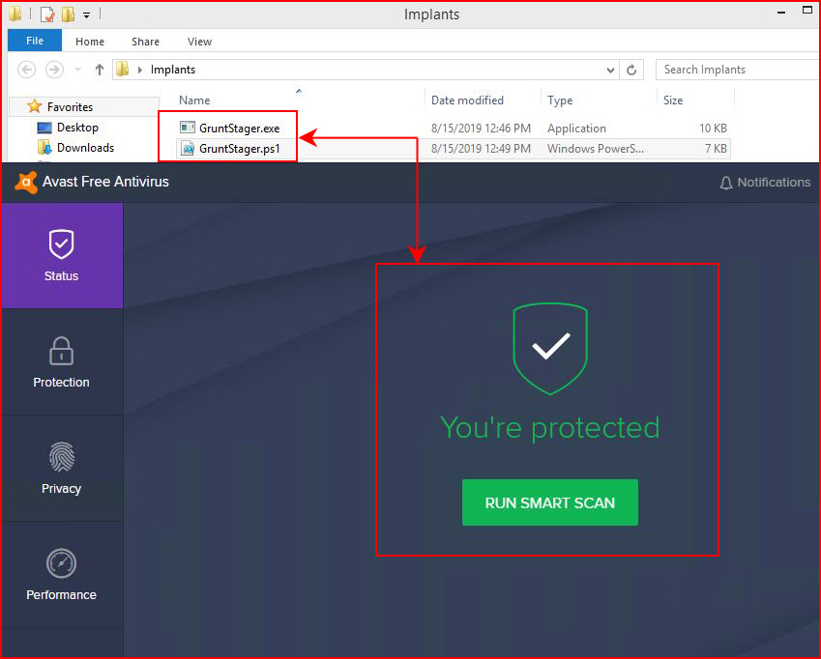This screenshot has height=659, width=821.
Task: Switch to the View ribbon tab
Action: (x=199, y=42)
